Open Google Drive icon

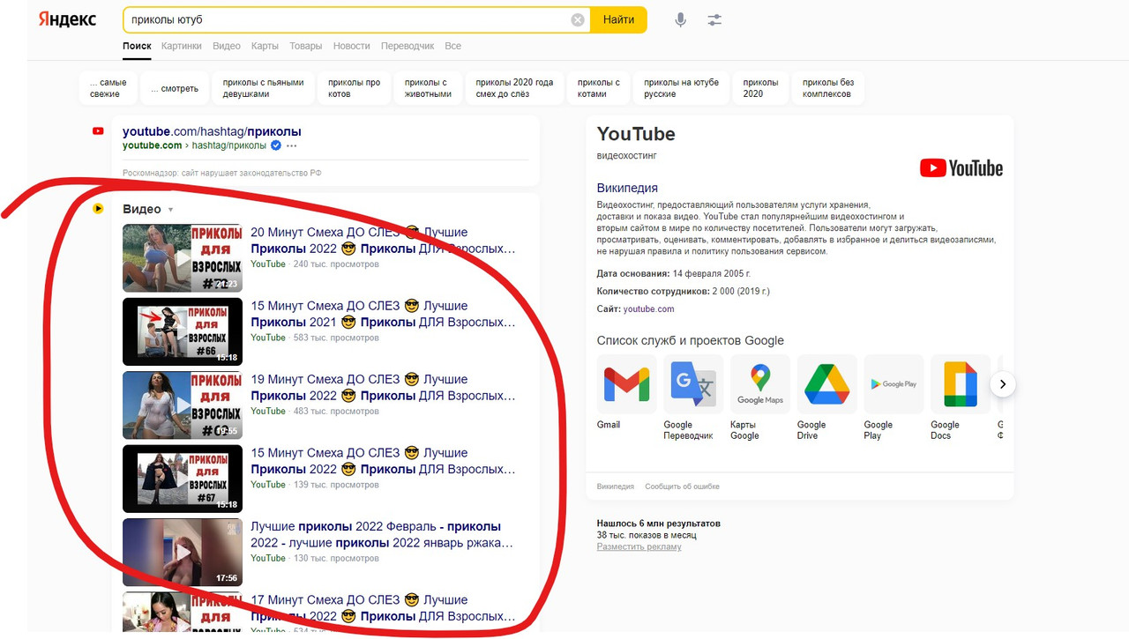click(x=826, y=384)
